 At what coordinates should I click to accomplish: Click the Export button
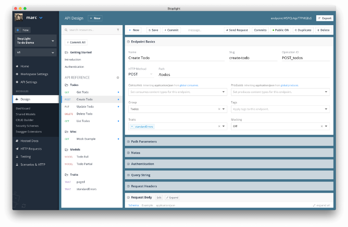point(325,18)
